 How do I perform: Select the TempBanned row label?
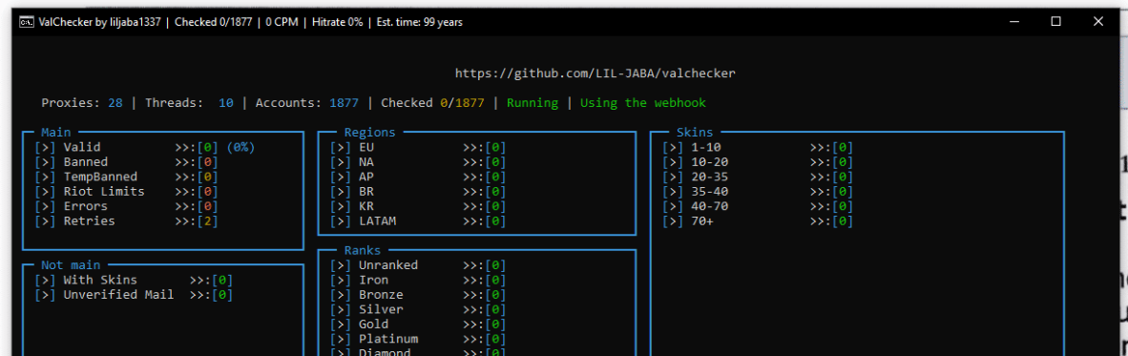tap(100, 177)
